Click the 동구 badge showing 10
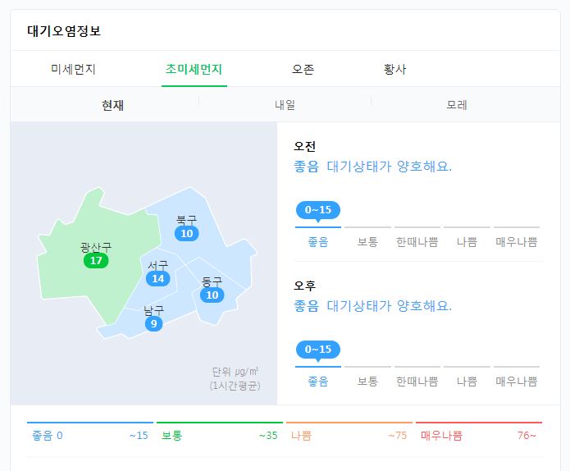 coord(212,295)
